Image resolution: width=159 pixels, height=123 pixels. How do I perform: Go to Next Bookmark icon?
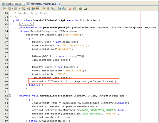(x=48, y=9)
